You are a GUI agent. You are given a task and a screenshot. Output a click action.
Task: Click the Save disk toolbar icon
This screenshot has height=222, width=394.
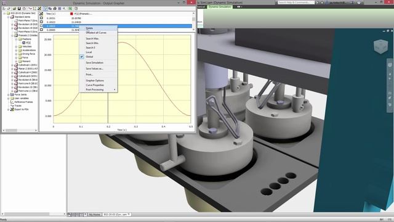pyautogui.click(x=19, y=9)
